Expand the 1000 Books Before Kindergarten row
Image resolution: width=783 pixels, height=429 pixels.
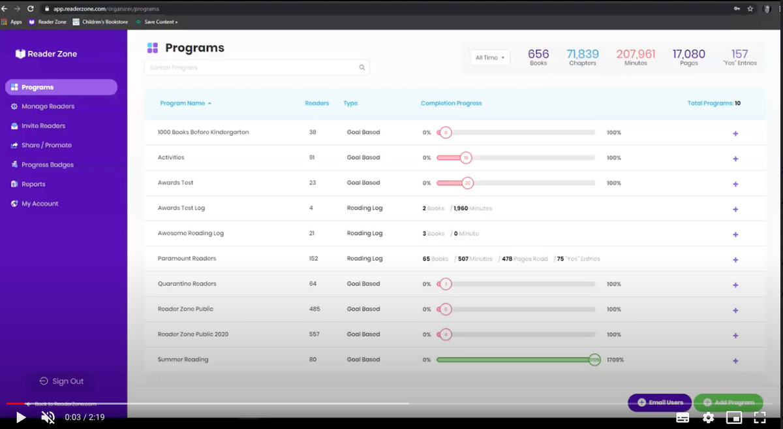735,133
